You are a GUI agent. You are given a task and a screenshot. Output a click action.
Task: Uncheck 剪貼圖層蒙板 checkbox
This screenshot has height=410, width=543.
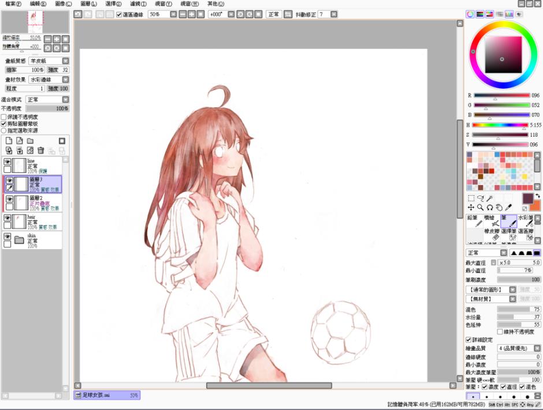3,124
